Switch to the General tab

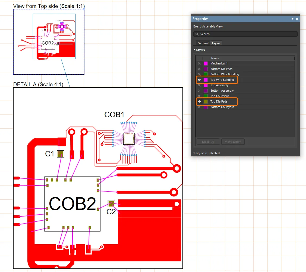tap(203, 43)
